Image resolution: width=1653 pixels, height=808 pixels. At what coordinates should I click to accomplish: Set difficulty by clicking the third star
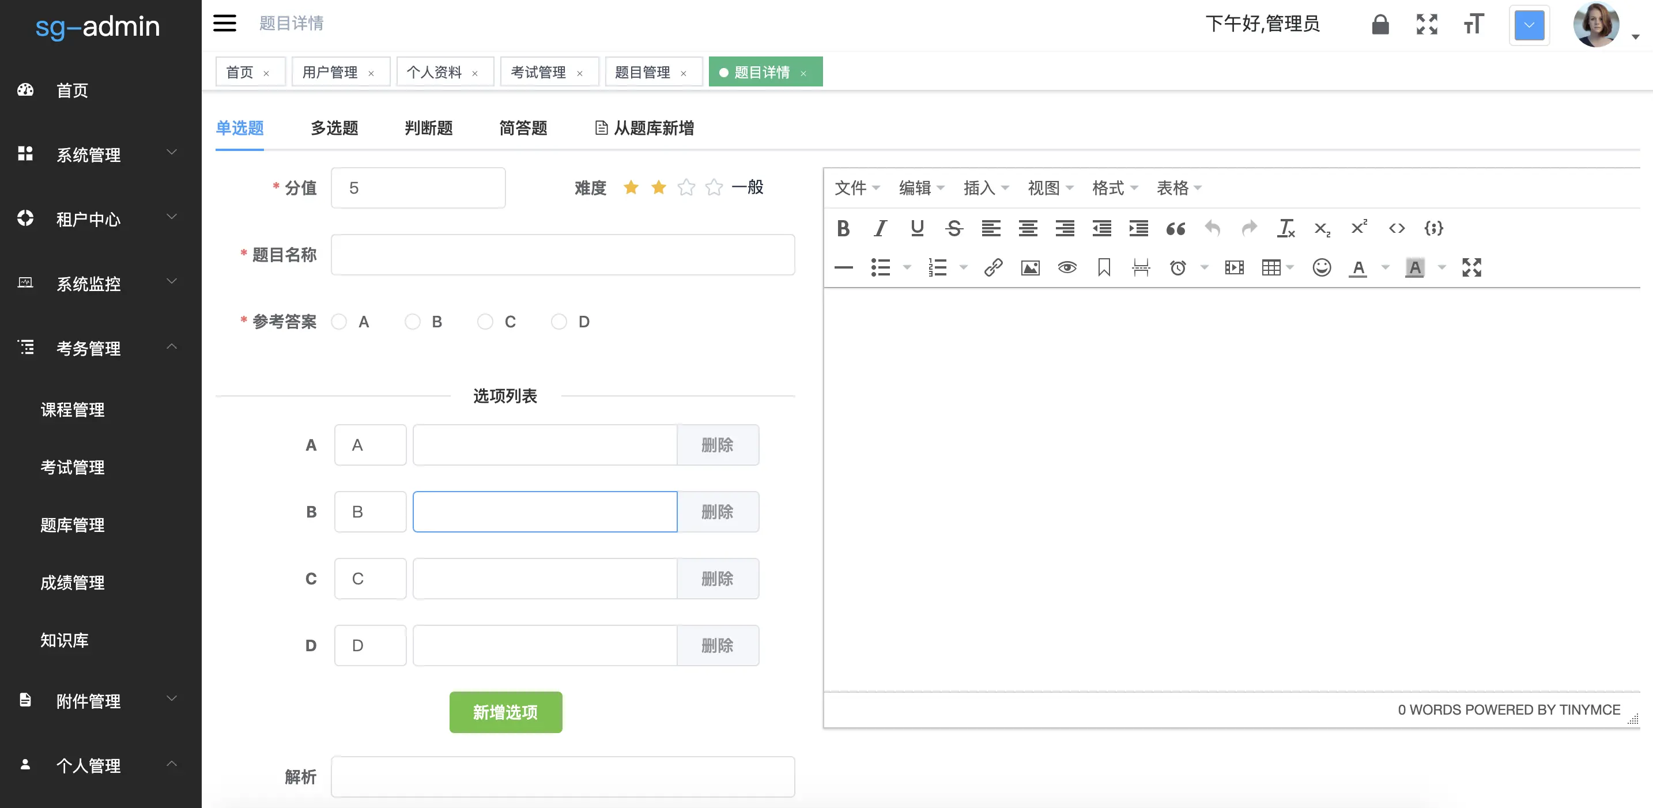tap(686, 187)
